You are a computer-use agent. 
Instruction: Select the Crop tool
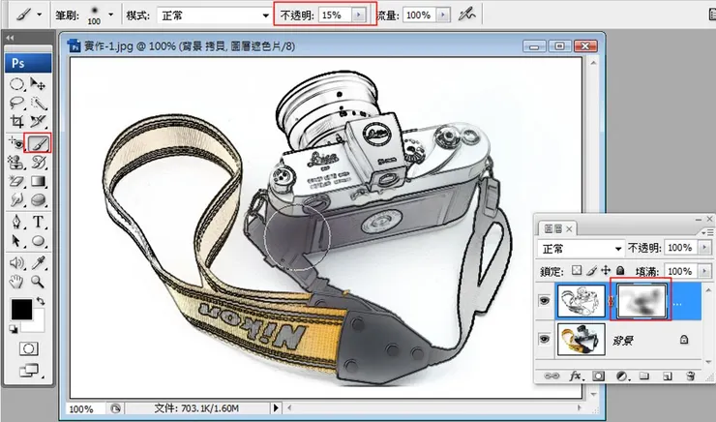(x=16, y=122)
